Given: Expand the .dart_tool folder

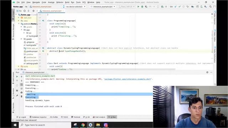Looking at the screenshot, I should click(19, 18).
